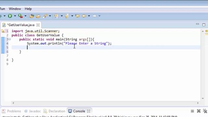Minimize the editor pane
The width and height of the screenshot is (208, 117).
[198, 24]
